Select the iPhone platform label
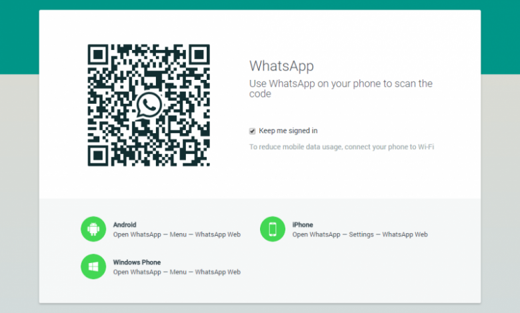 click(x=302, y=225)
